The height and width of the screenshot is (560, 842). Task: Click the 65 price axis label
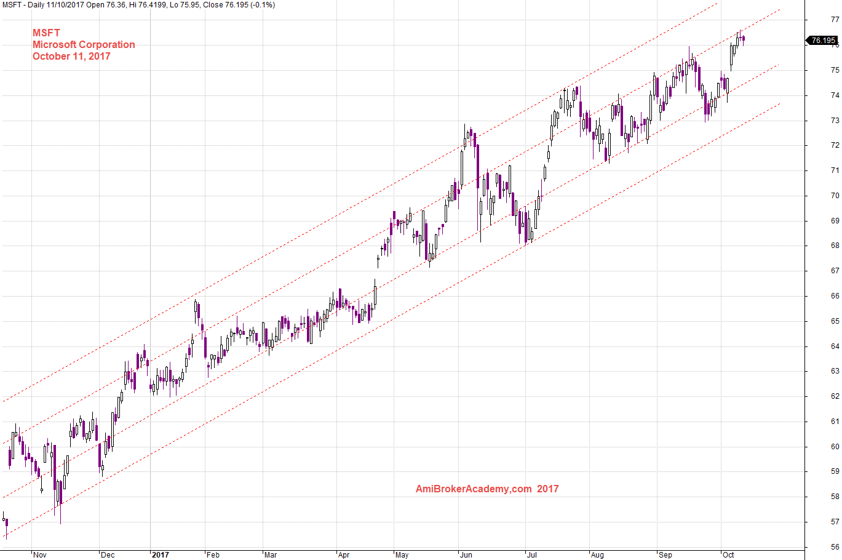[835, 321]
